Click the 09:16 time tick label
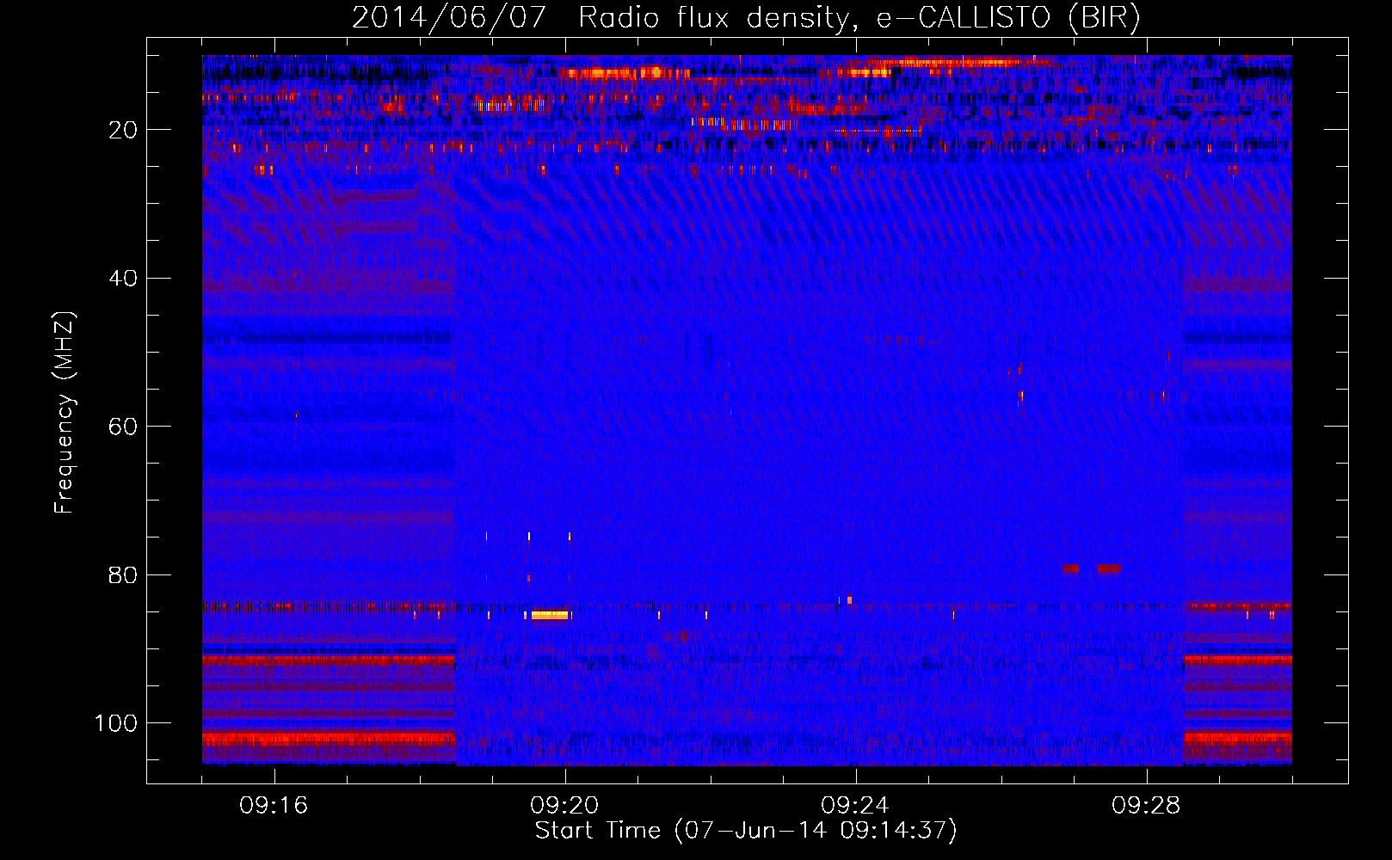The image size is (1392, 860). pos(274,806)
